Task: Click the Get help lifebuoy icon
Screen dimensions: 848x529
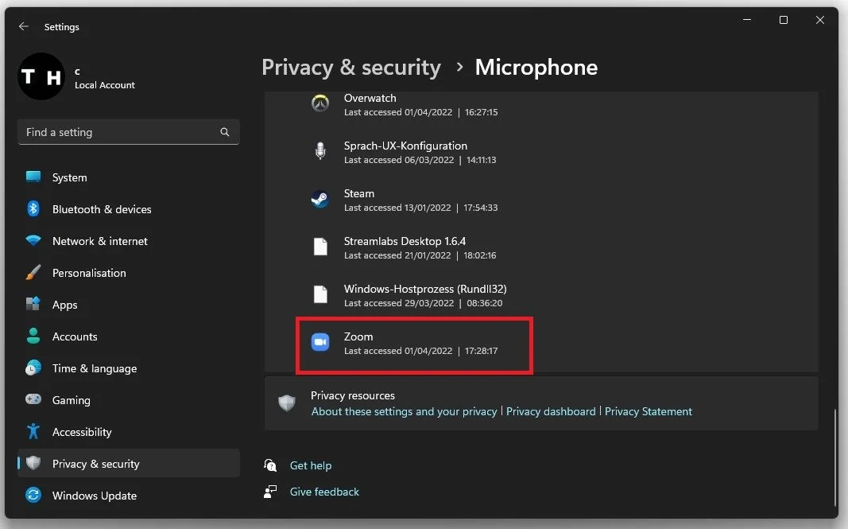Action: pyautogui.click(x=270, y=465)
